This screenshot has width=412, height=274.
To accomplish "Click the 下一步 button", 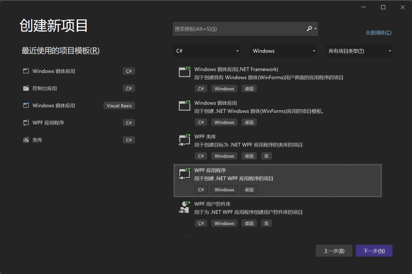I will 374,250.
